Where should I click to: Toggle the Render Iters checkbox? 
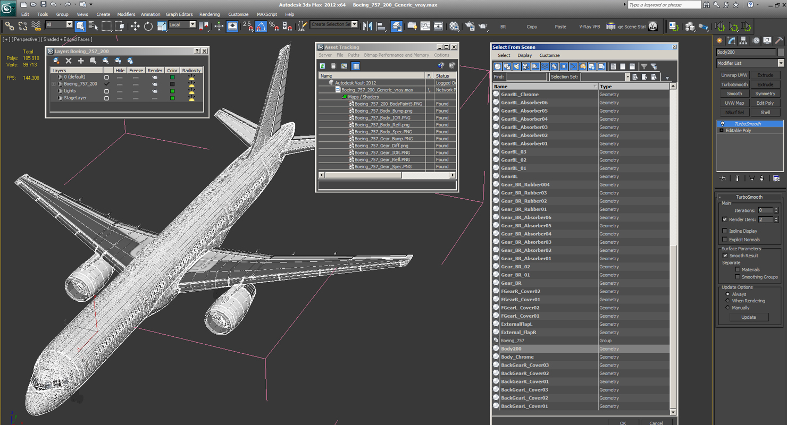pyautogui.click(x=725, y=219)
